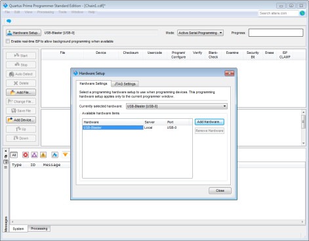This screenshot has width=309, height=241.
Task: Open the Processing menu
Action: tap(45, 12)
